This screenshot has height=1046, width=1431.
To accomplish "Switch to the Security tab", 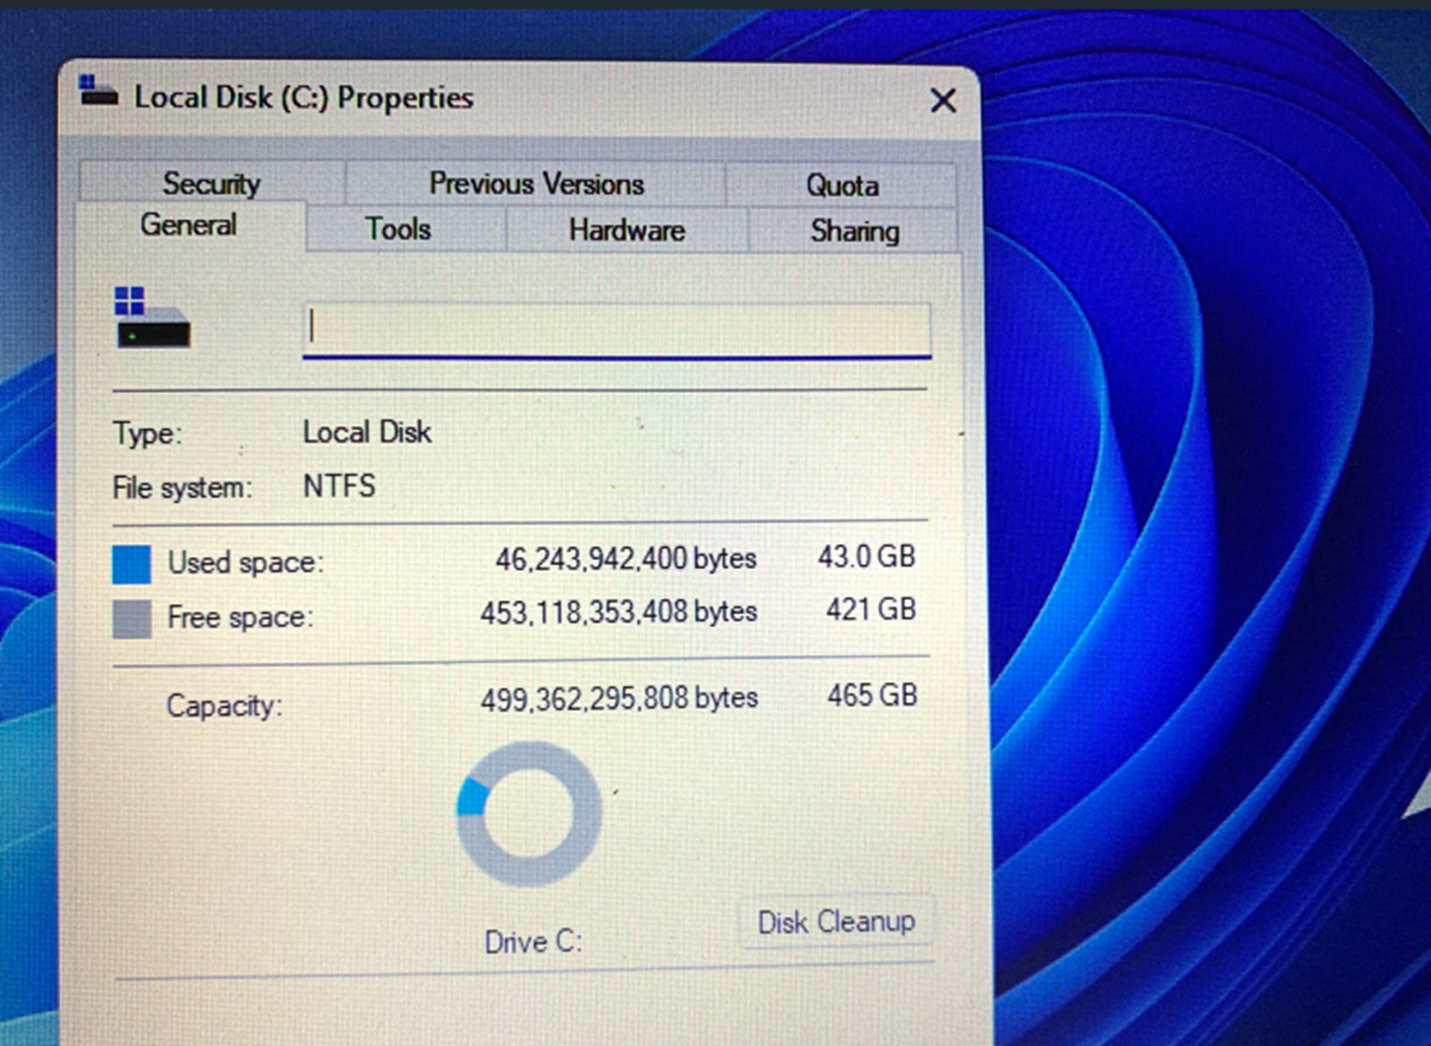I will pos(212,183).
